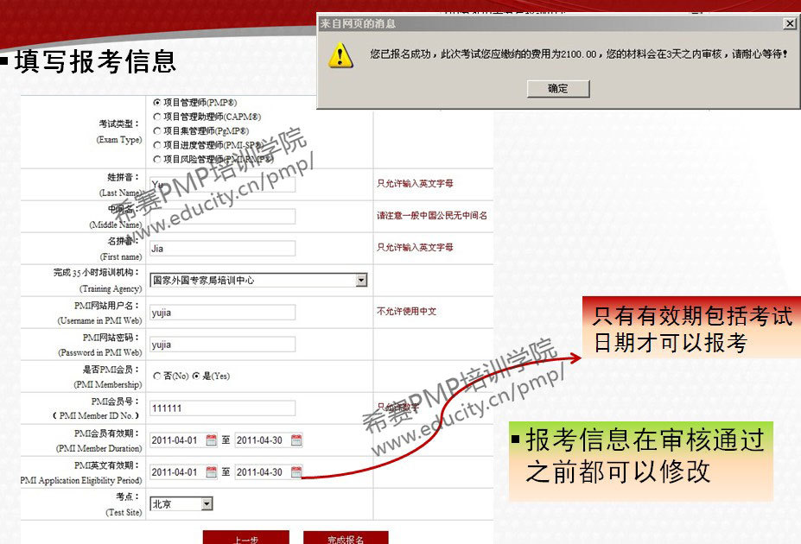Choose 是(Yes) for PMI Membership

coord(196,376)
